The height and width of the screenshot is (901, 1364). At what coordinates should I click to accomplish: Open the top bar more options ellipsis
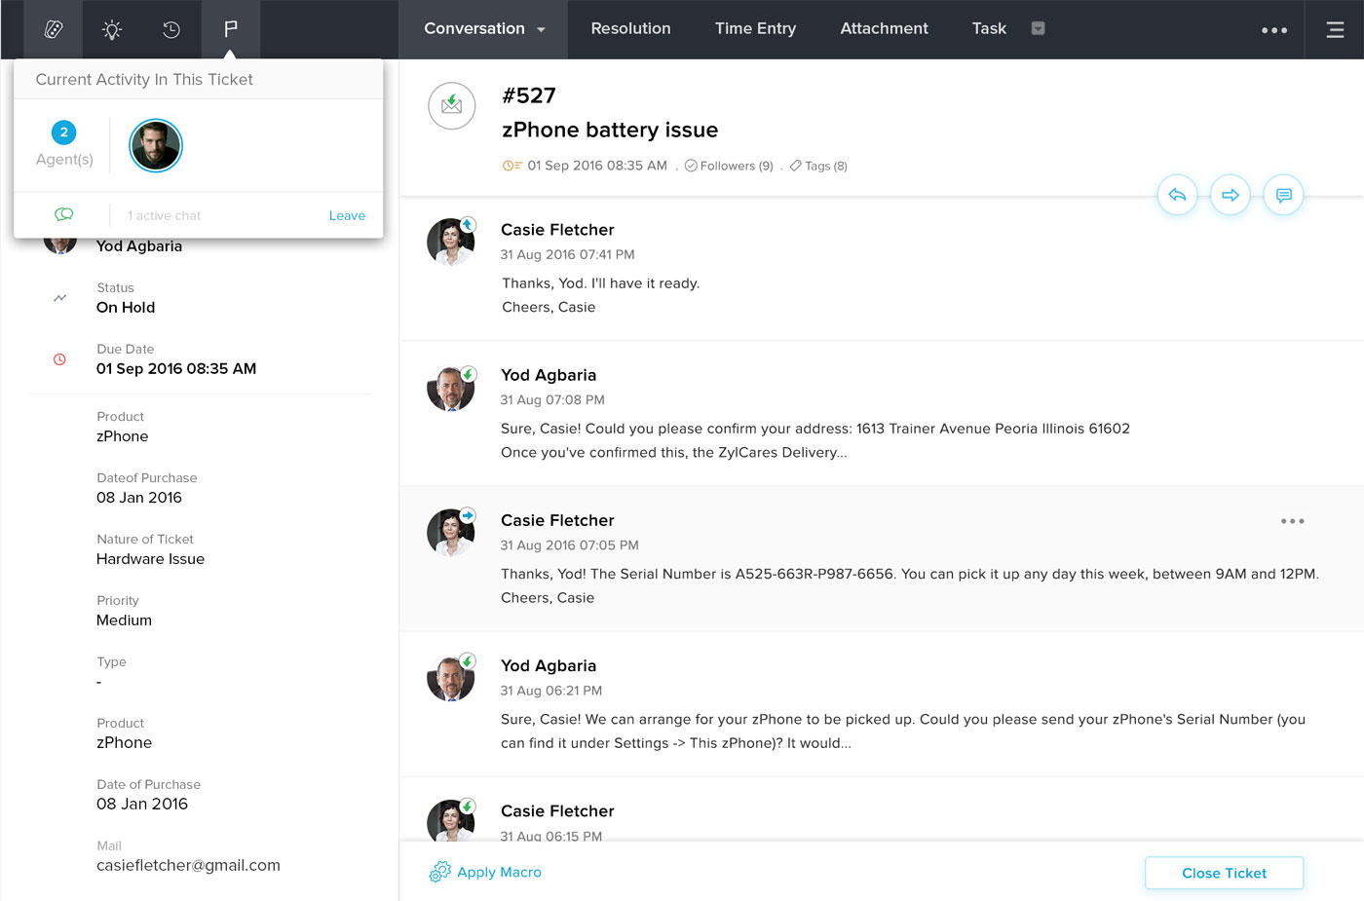[x=1274, y=30]
